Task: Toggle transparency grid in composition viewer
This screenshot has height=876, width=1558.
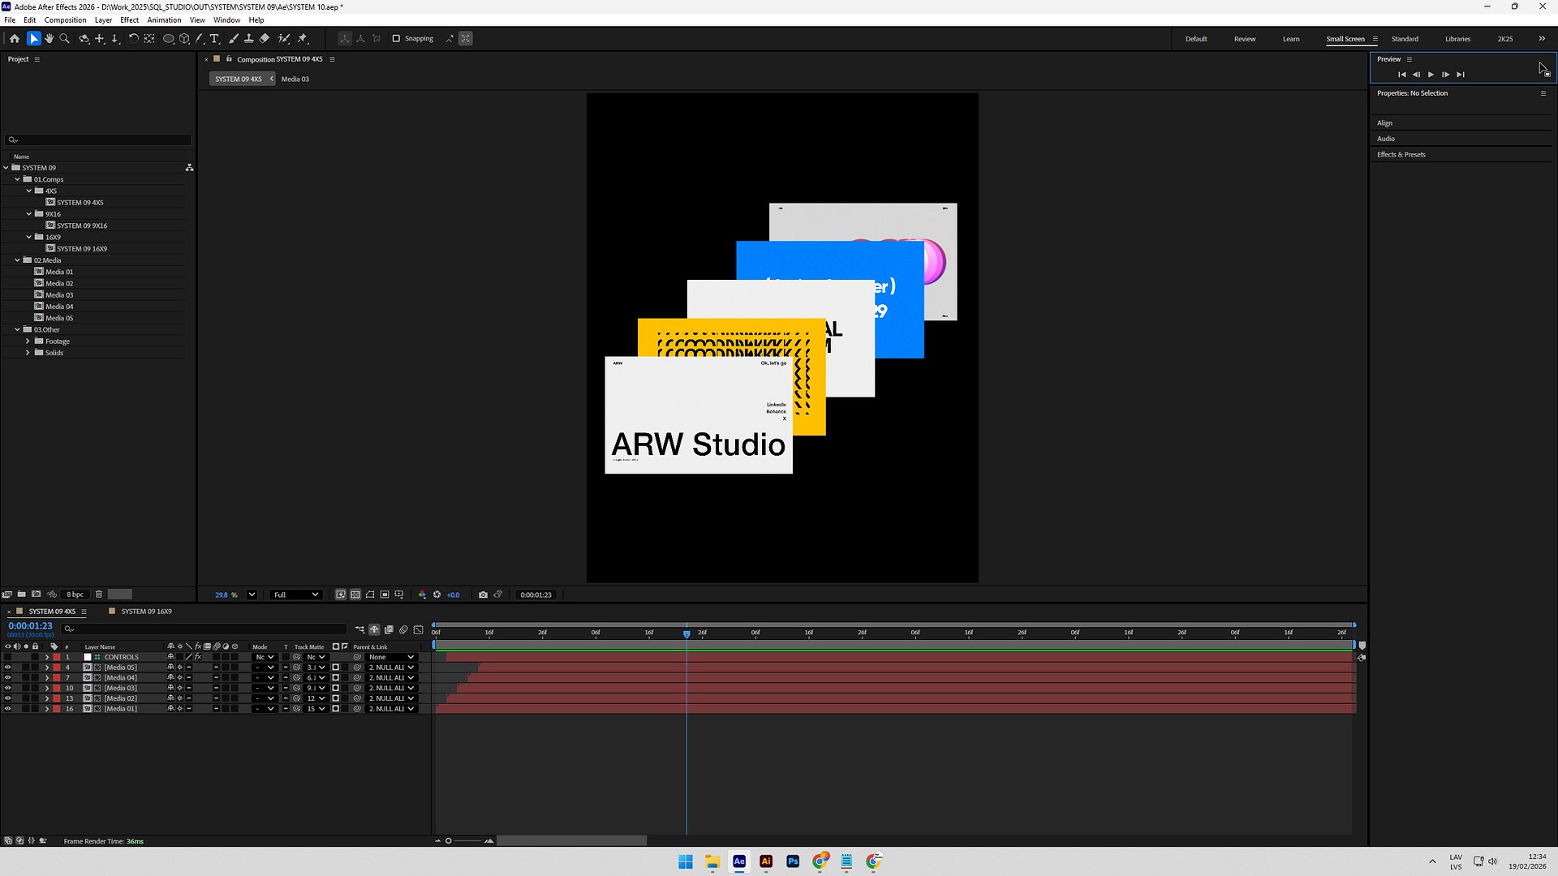Action: [355, 595]
